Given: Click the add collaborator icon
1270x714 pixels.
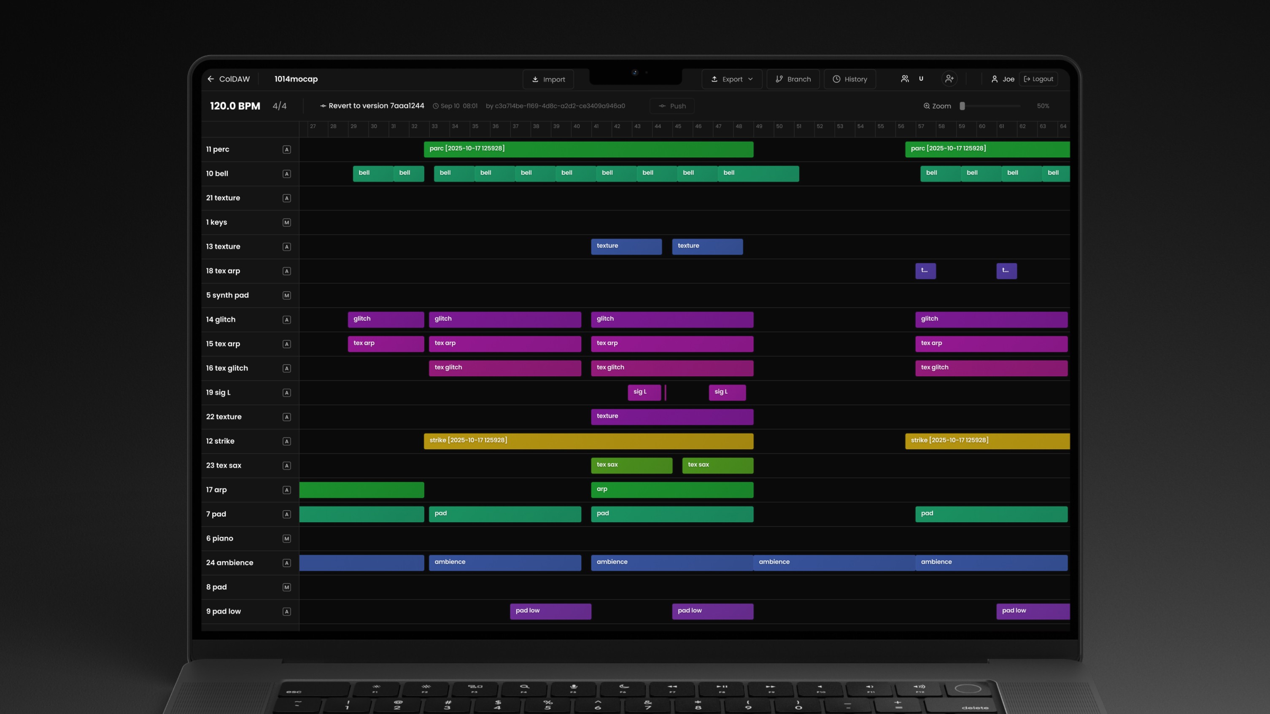Looking at the screenshot, I should [949, 79].
